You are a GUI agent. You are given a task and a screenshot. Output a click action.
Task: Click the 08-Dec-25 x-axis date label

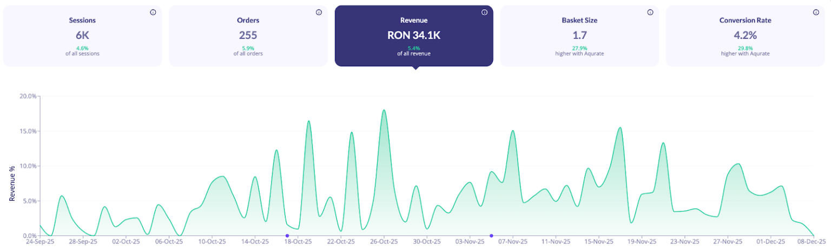[x=813, y=242]
